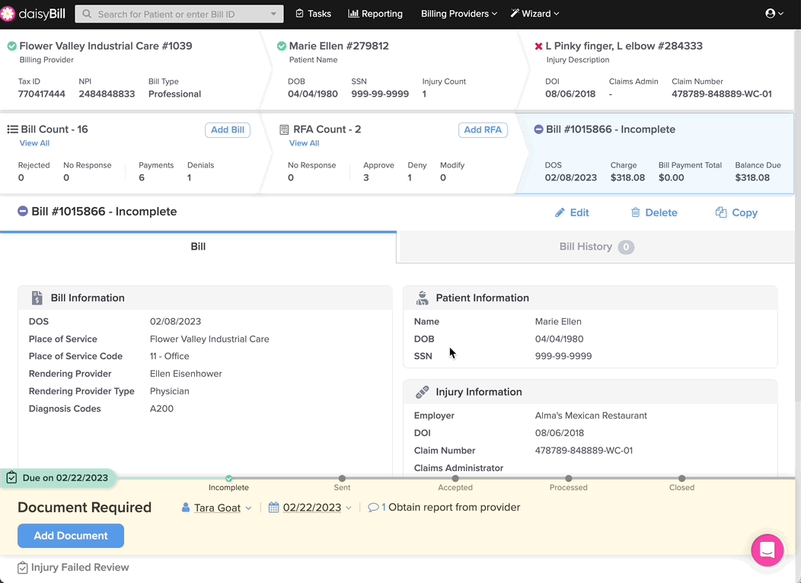Click the Processed step marker
This screenshot has width=801, height=583.
(x=569, y=478)
